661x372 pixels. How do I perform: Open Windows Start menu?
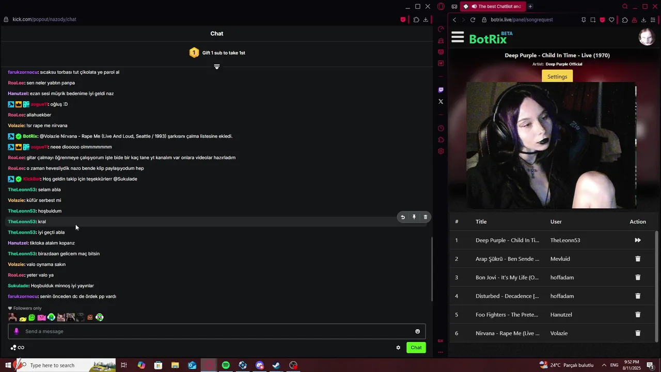[8, 365]
